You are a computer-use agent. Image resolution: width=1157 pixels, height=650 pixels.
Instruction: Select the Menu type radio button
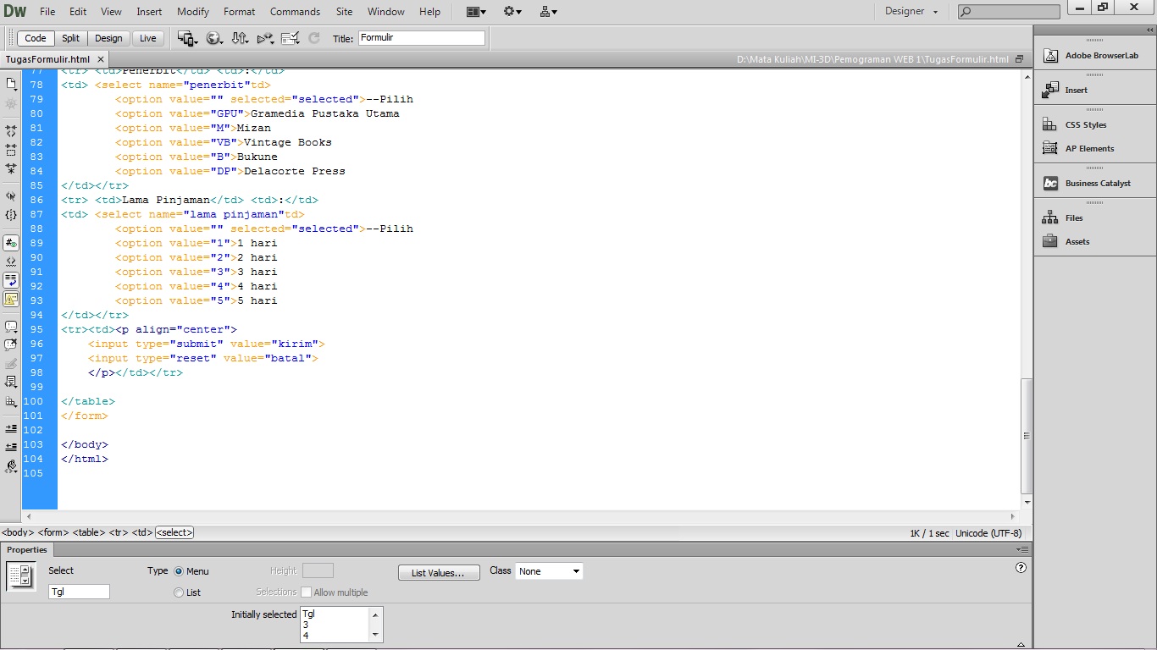point(178,571)
